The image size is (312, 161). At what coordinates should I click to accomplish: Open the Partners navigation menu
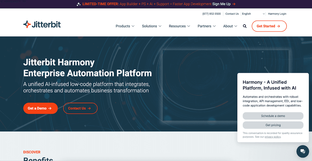coord(207,26)
